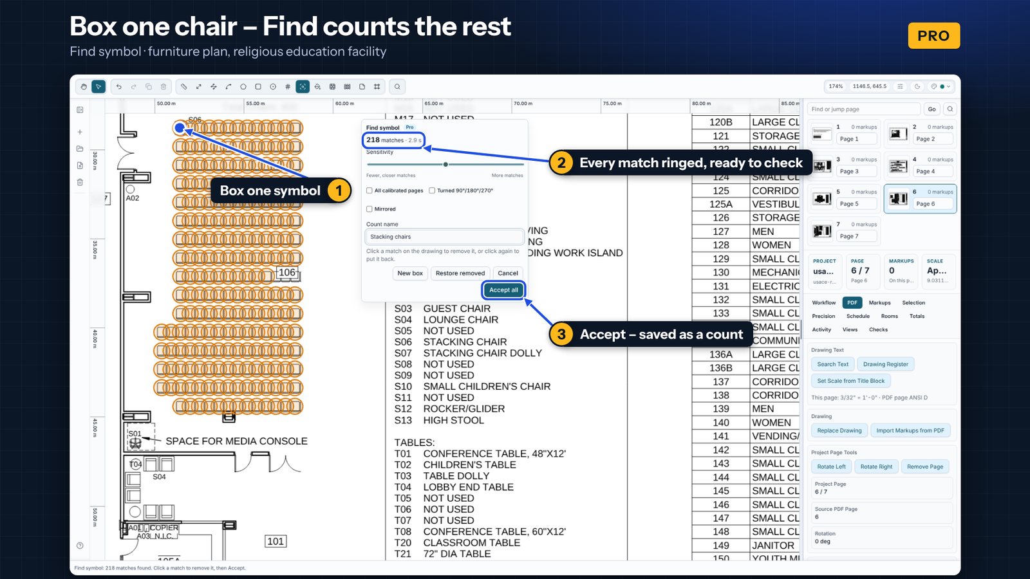The image size is (1030, 579).
Task: Click Accept all button
Action: point(503,290)
